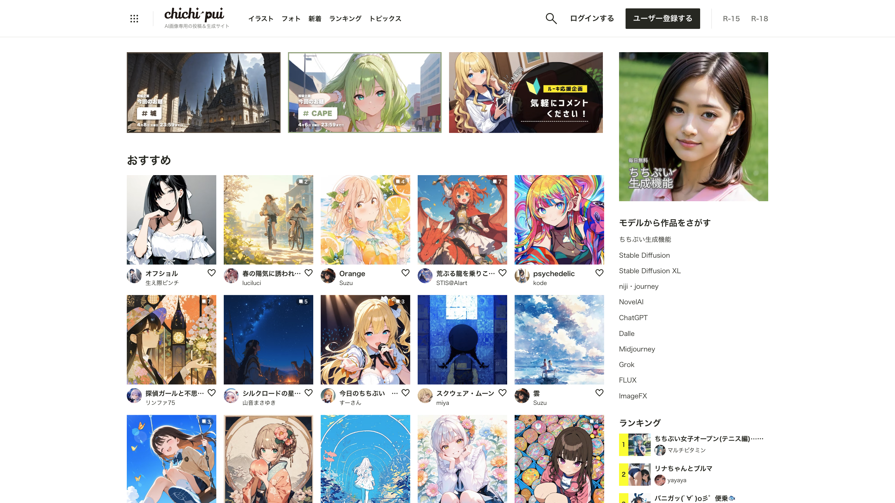Open the # CAPE theme banner
The height and width of the screenshot is (503, 895).
point(365,92)
